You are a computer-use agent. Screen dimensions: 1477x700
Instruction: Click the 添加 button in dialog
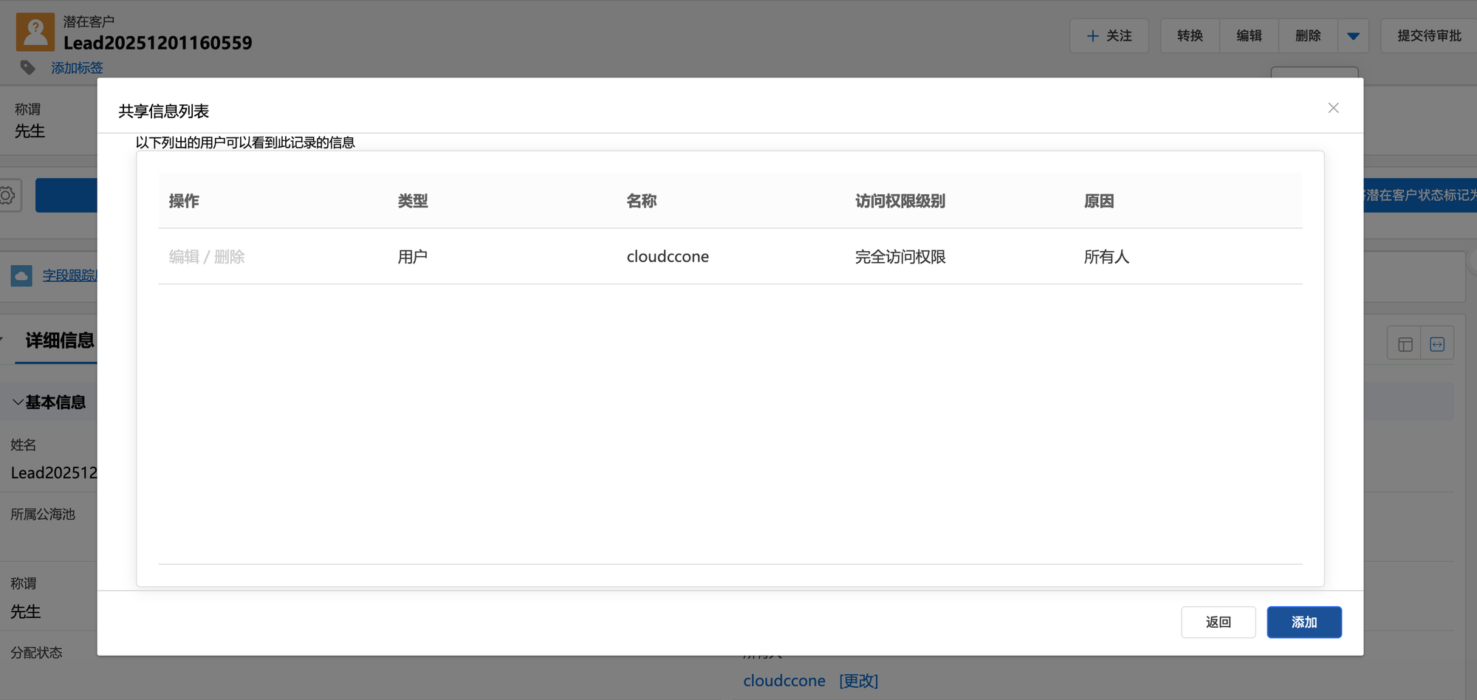[x=1303, y=622]
